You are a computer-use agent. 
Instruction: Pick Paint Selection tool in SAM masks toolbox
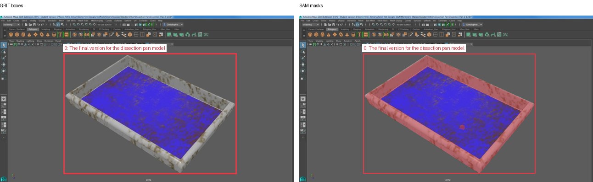tap(303, 58)
